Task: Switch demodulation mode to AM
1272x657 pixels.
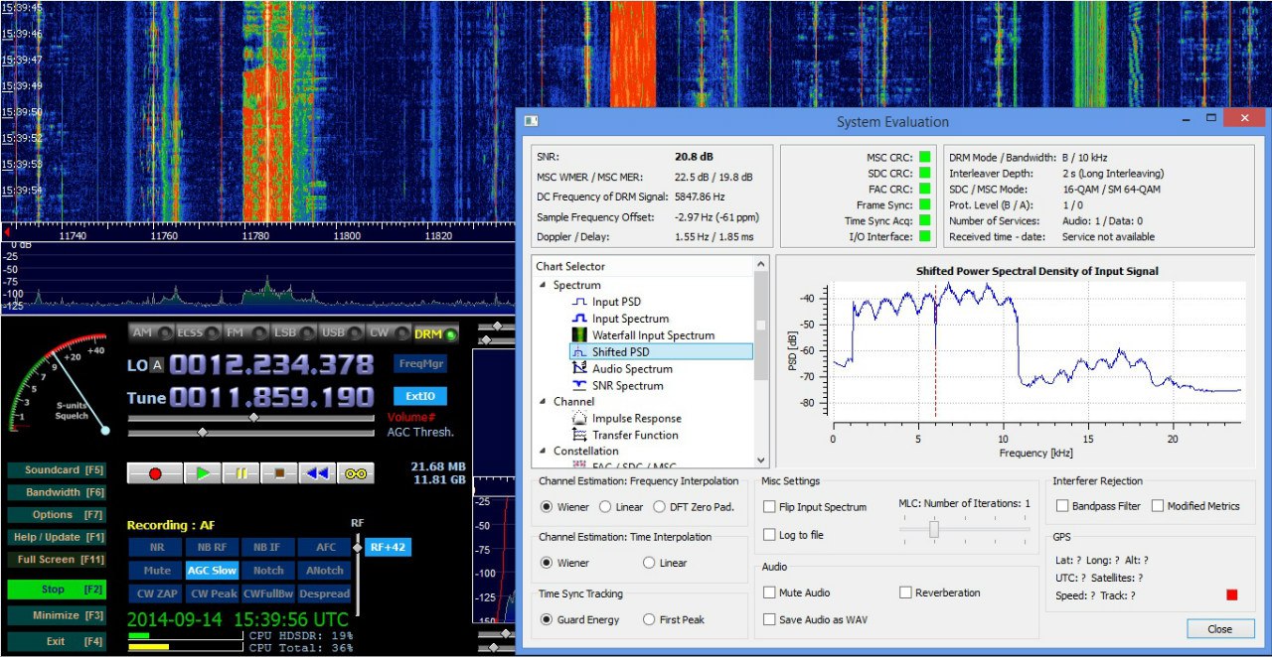Action: [143, 333]
